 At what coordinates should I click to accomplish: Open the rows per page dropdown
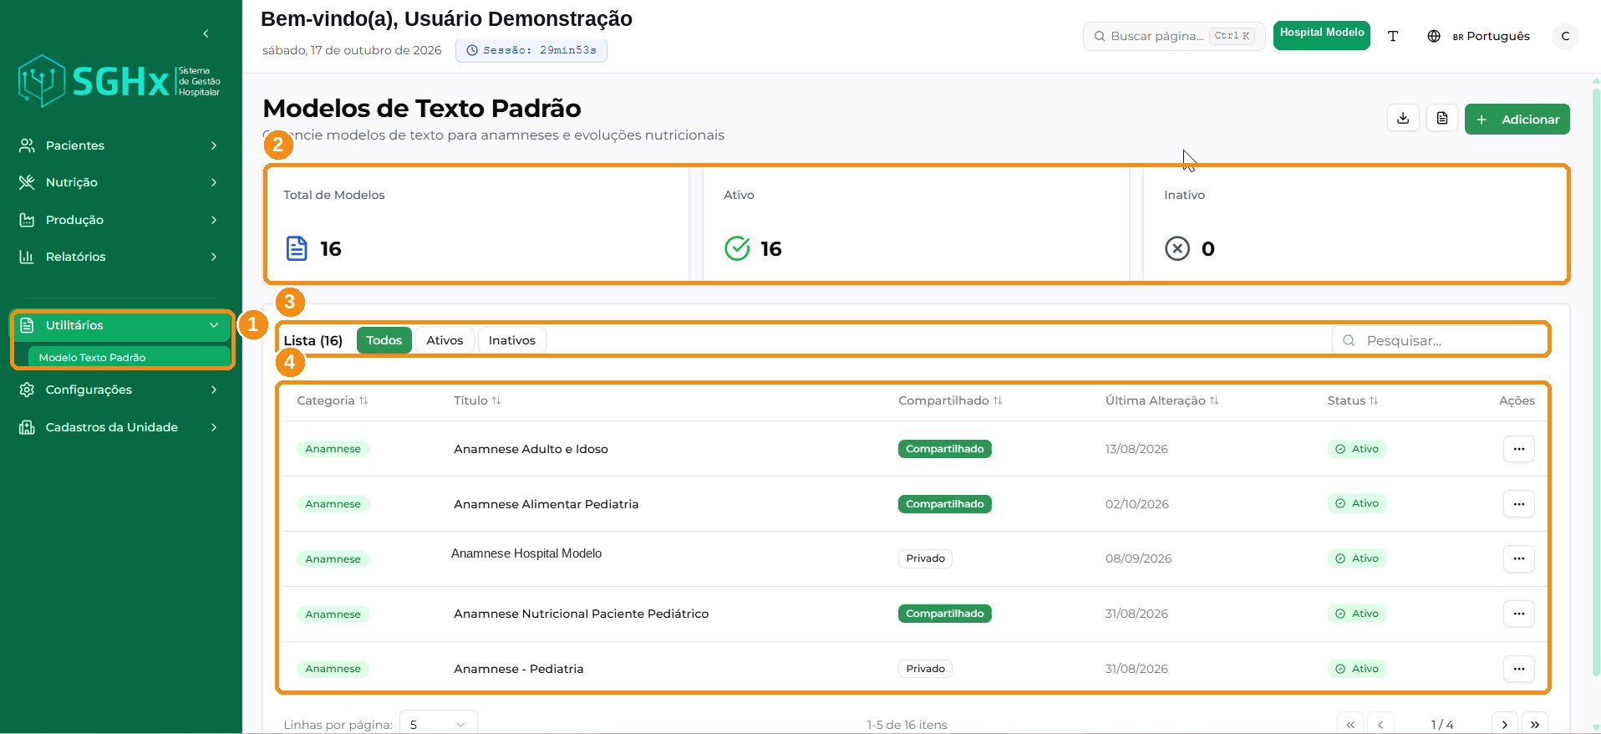point(439,724)
